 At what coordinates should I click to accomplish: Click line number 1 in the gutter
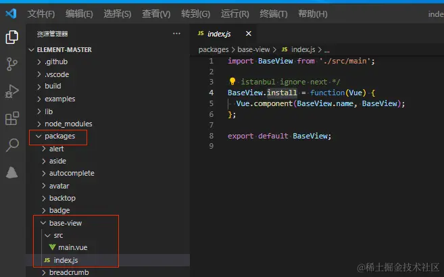212,61
